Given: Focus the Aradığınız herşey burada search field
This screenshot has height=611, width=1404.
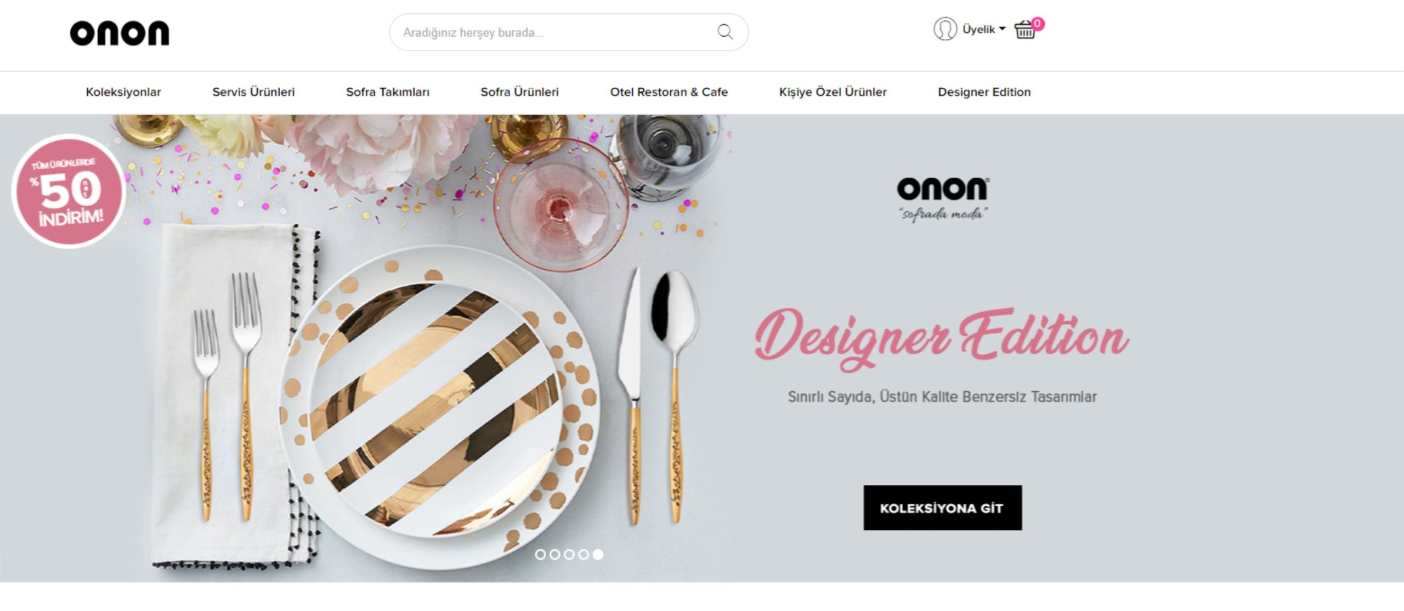Looking at the screenshot, I should [569, 32].
